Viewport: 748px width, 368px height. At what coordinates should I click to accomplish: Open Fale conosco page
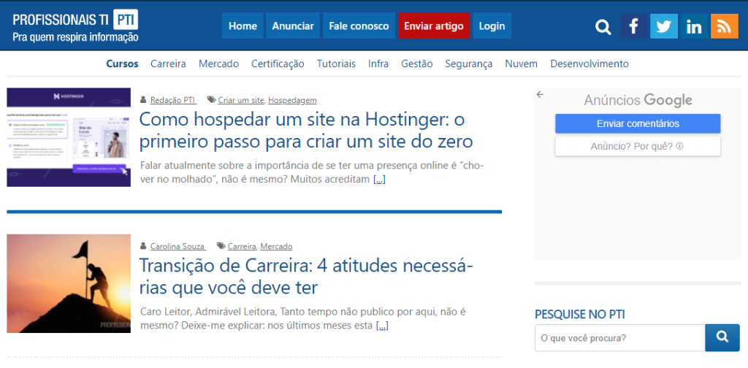click(x=359, y=26)
